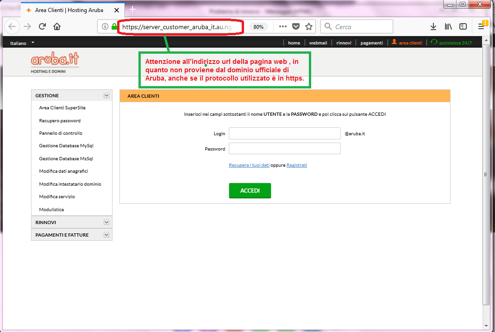Viewport: 495px width, 332px height.
Task: Open a new browser tab
Action: click(x=132, y=9)
